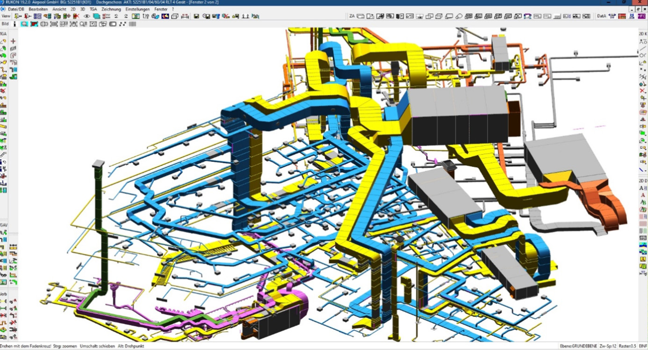Click the dotted grid icon in Bild toolbar
Image resolution: width=648 pixels, height=350 pixels.
click(122, 24)
